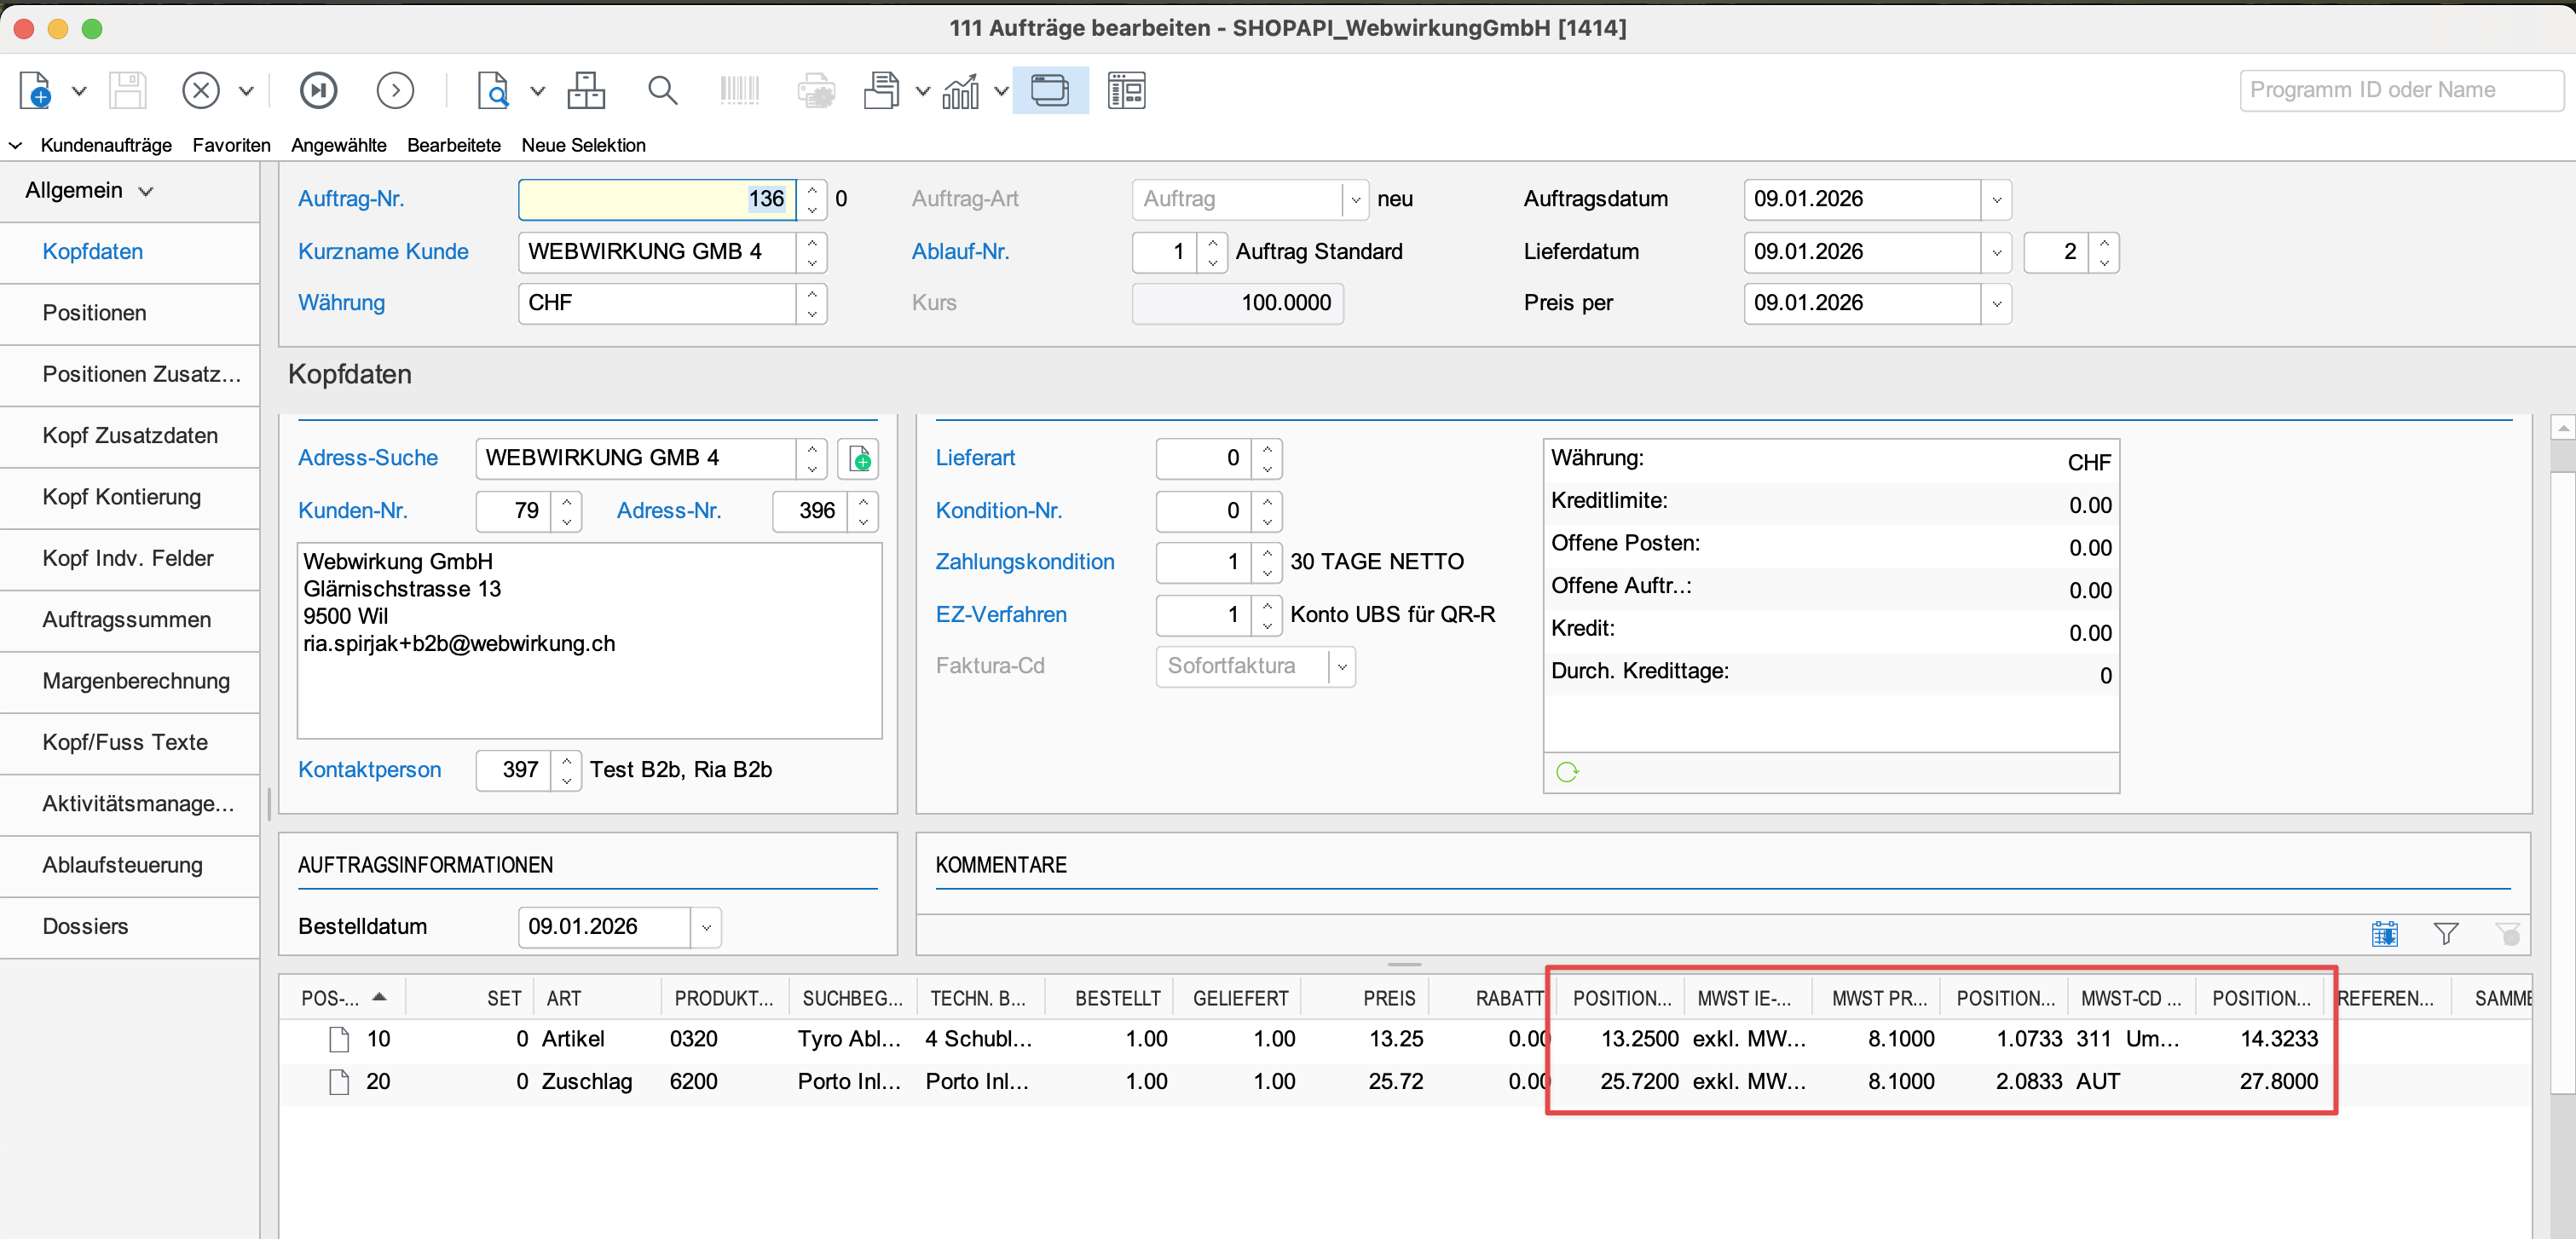2576x1239 pixels.
Task: Expand the Faktura-Cd Sofortfaktura dropdown
Action: coord(1342,666)
